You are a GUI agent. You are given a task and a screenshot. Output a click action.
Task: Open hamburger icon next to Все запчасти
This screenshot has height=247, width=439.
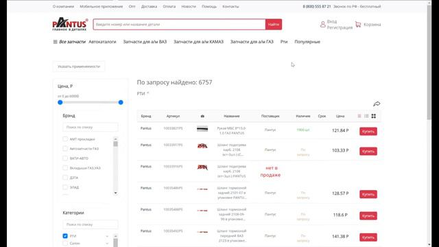55,42
